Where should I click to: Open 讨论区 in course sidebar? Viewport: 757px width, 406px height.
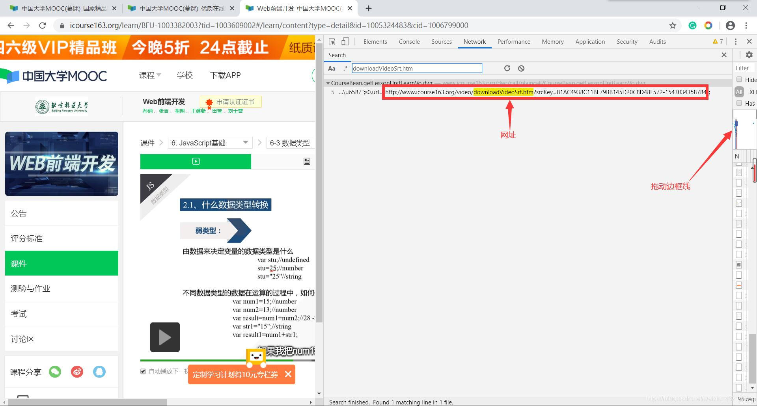click(x=62, y=339)
